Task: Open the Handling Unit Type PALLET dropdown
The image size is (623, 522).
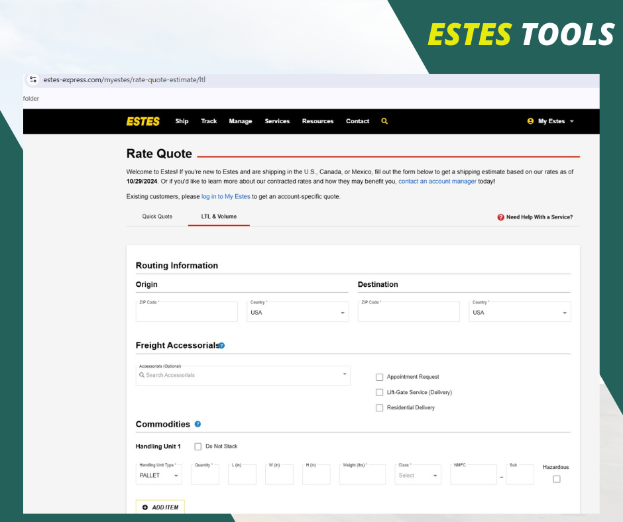Action: click(158, 475)
